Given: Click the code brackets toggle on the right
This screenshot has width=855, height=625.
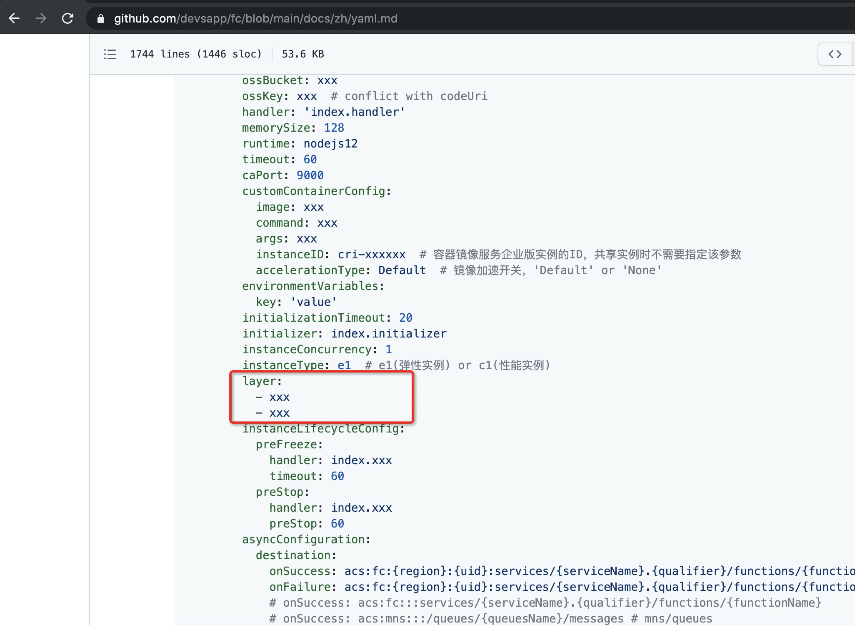Looking at the screenshot, I should pyautogui.click(x=835, y=54).
